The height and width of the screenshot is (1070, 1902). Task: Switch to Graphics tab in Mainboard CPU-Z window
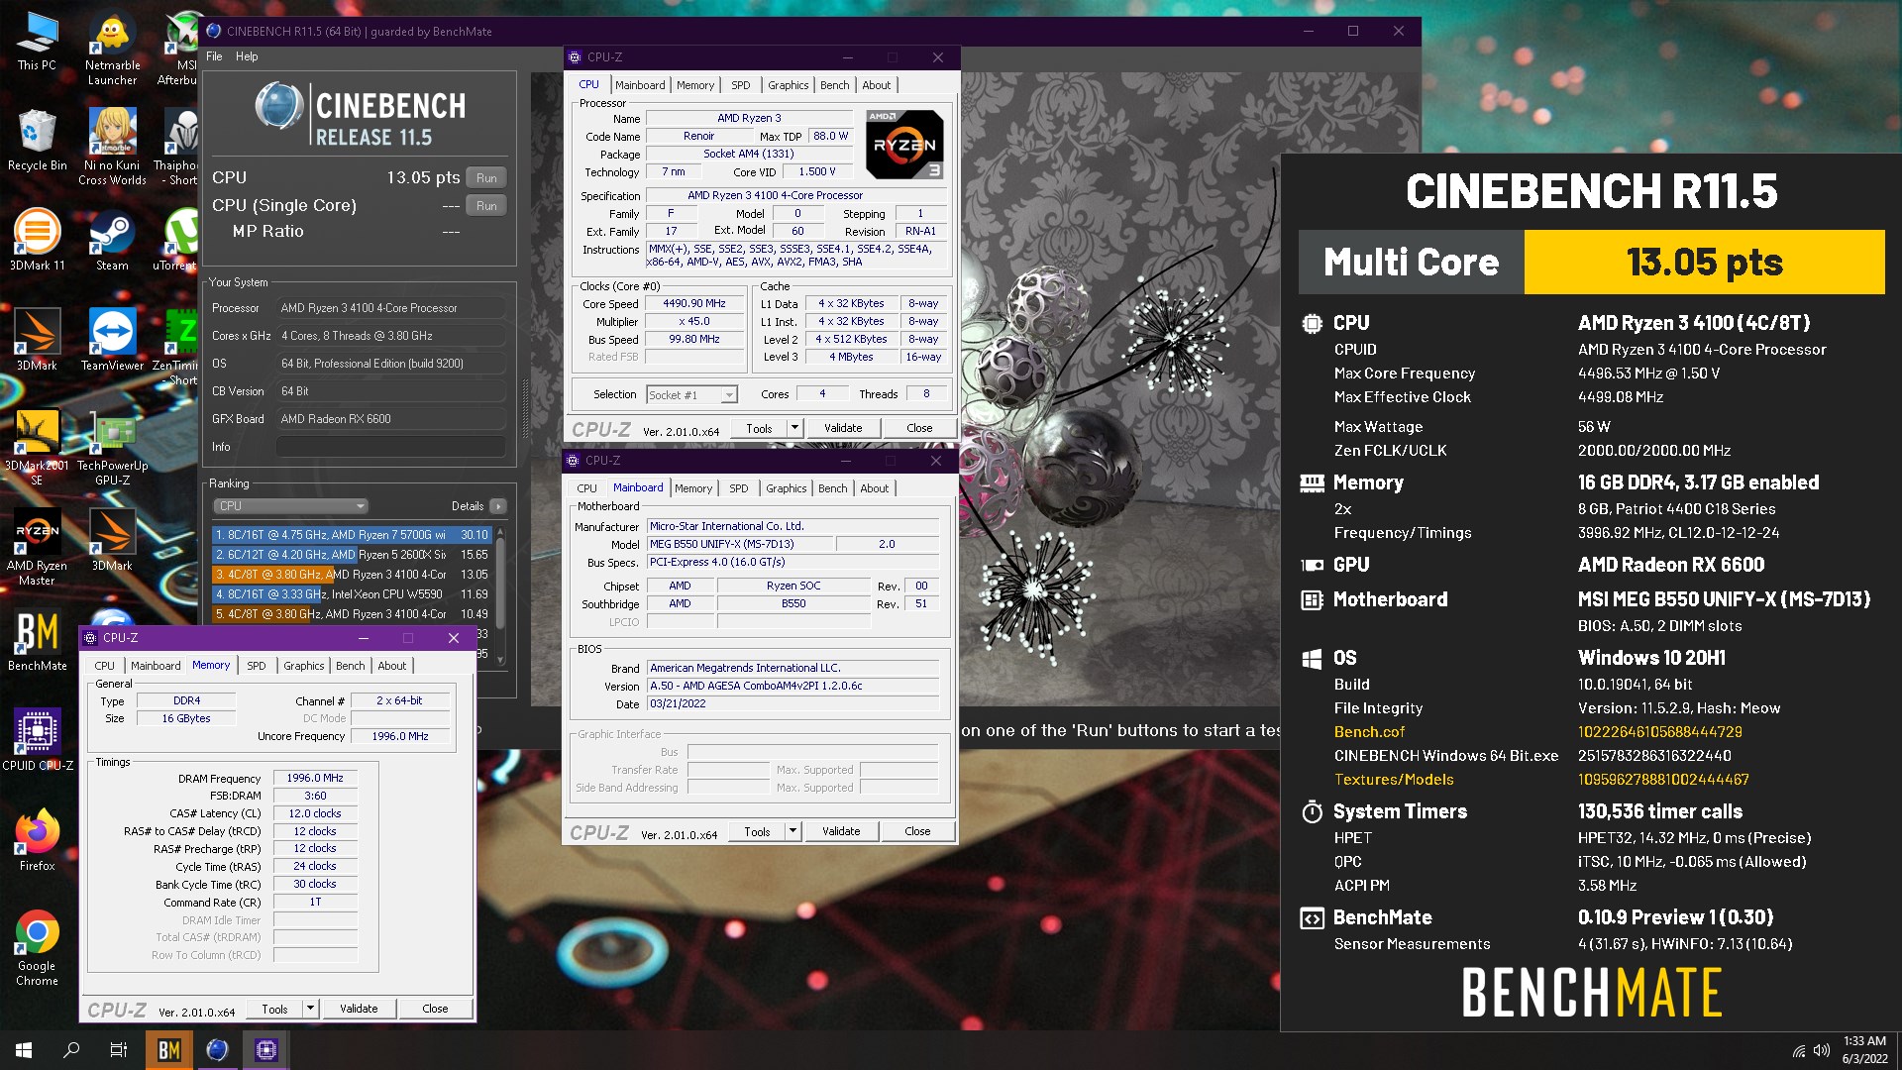click(x=786, y=488)
